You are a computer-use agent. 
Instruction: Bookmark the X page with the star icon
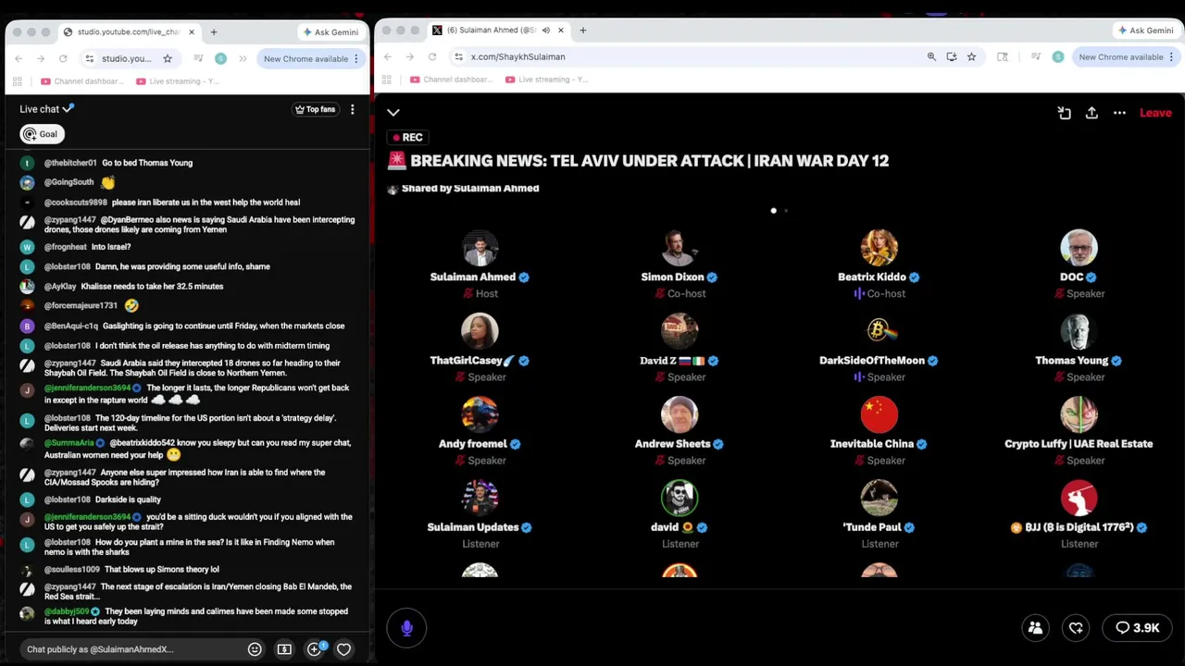[971, 56]
